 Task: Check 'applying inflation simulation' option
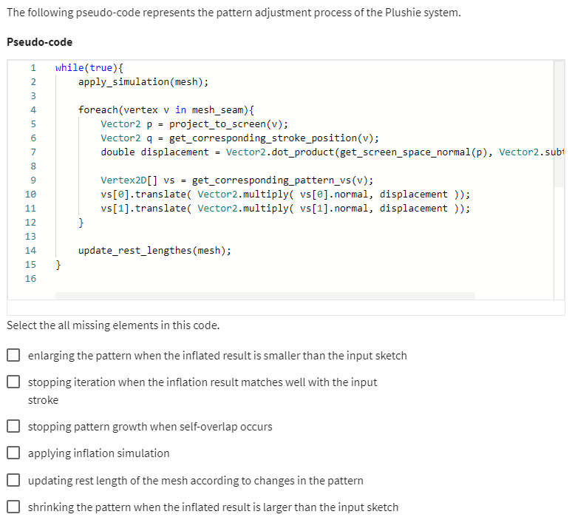pos(13,453)
